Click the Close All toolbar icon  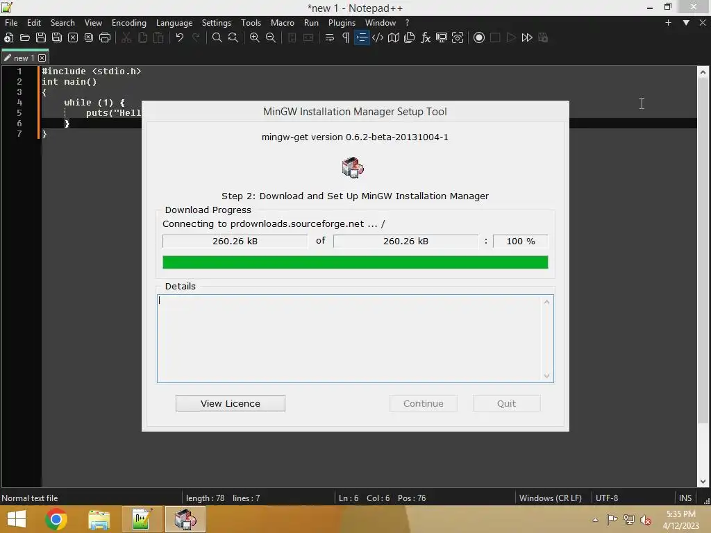click(x=89, y=37)
